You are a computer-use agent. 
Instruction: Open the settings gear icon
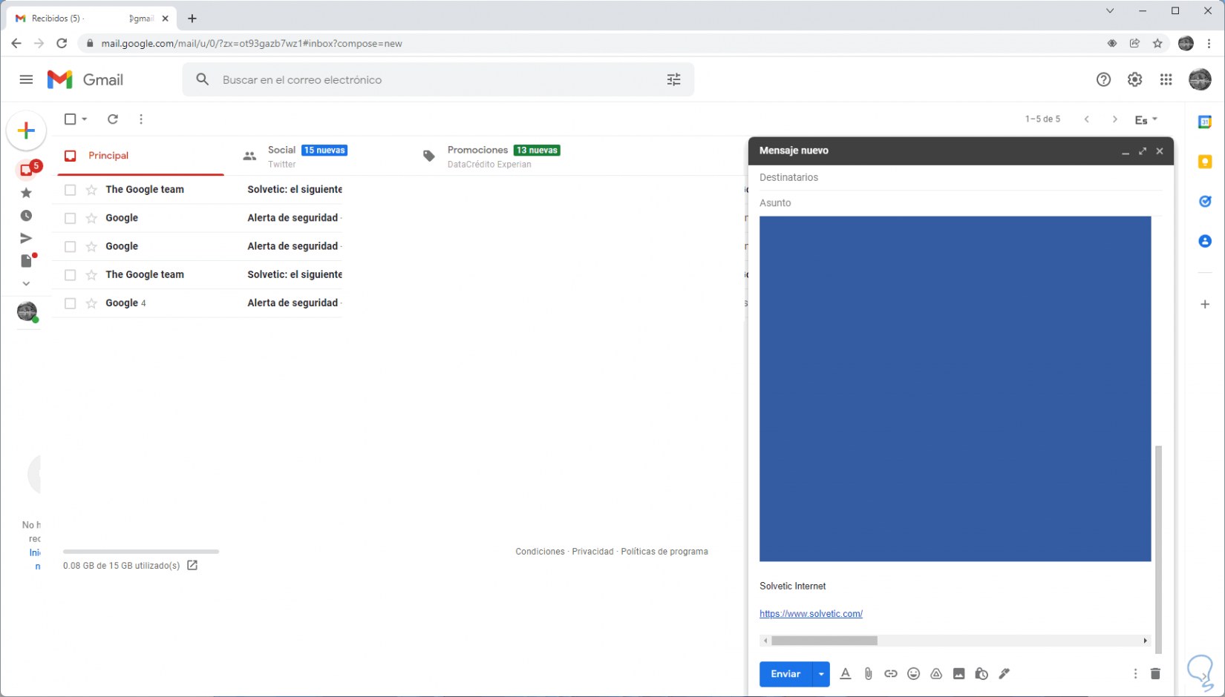[1134, 79]
